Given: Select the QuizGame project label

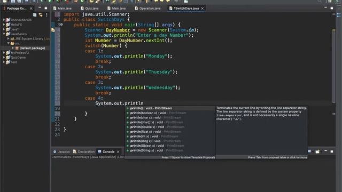Looking at the screenshot, I should [18, 58].
